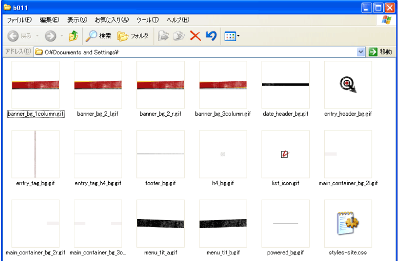Click the Back (戻る) navigation button
This screenshot has width=400, height=261.
click(19, 36)
